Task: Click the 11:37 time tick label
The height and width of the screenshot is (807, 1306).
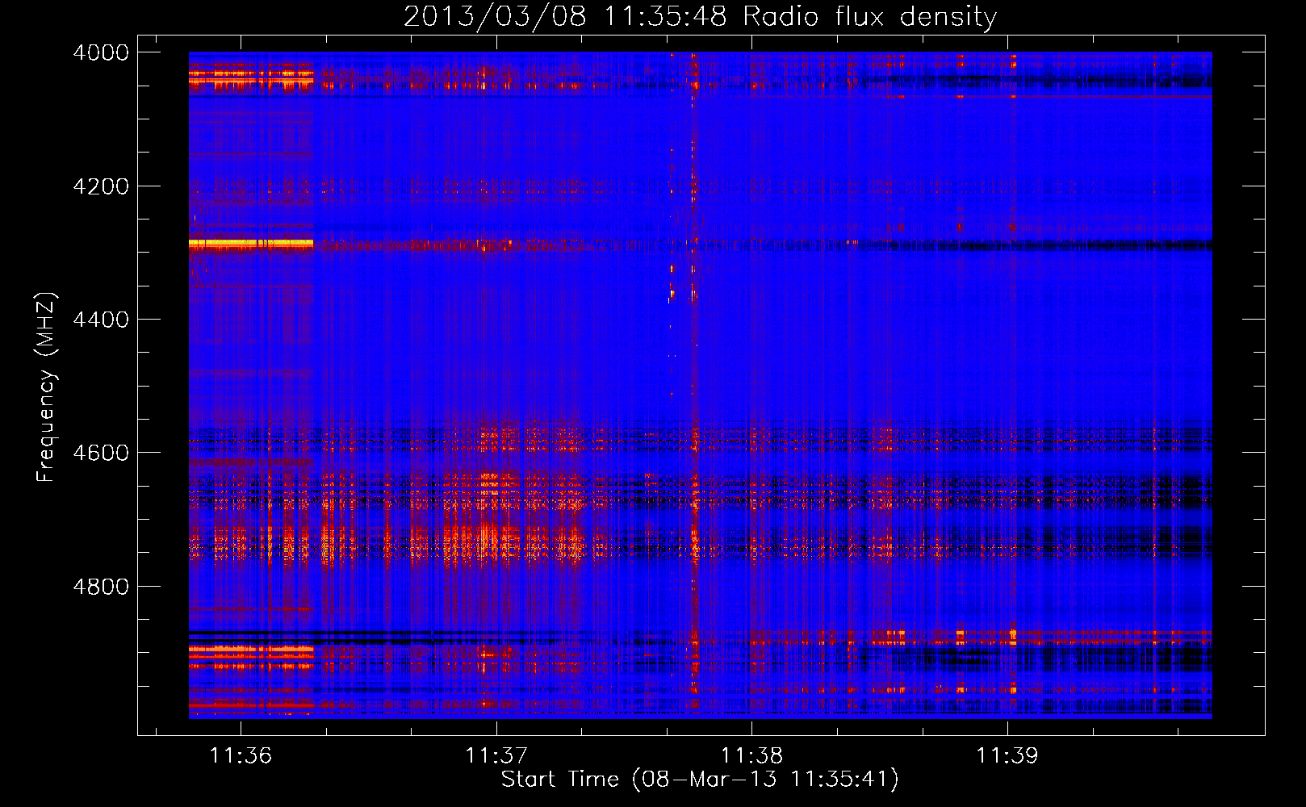Action: pos(496,755)
